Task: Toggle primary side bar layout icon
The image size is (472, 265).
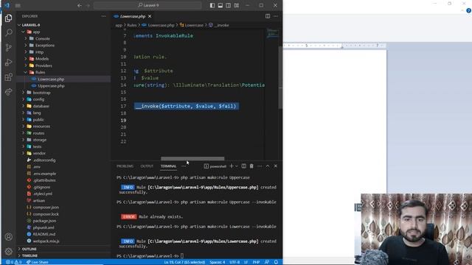Action: (212, 5)
